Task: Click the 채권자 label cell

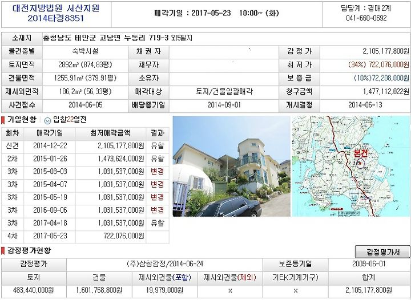Action: coord(148,51)
